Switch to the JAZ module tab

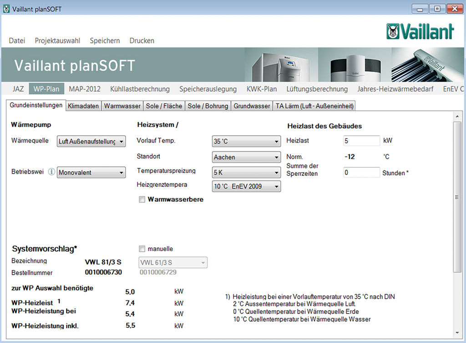tap(18, 89)
